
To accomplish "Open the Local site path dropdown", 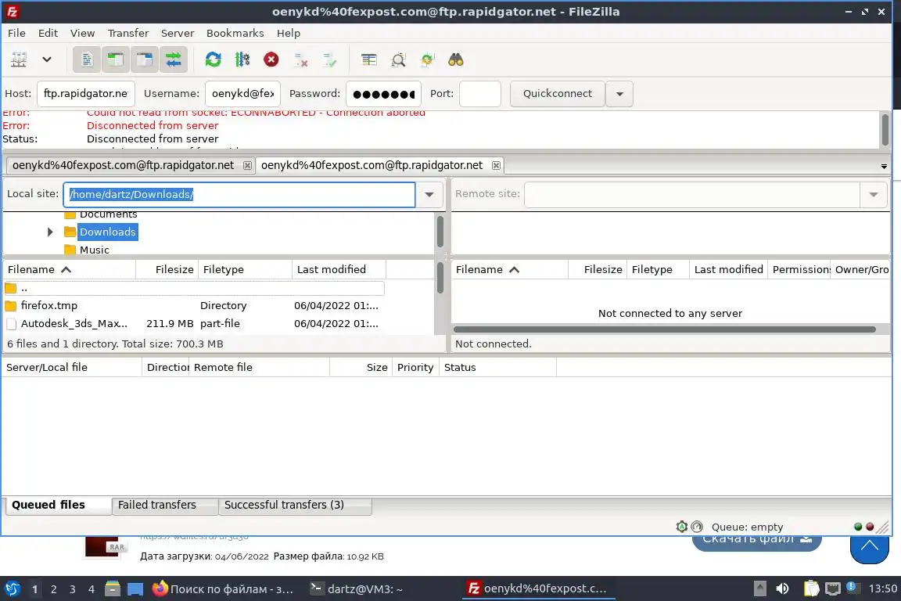I will click(429, 194).
